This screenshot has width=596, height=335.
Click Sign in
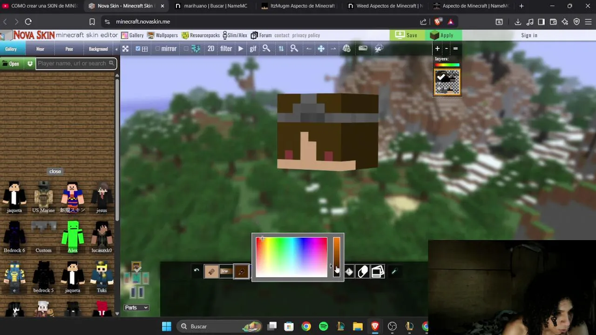point(529,35)
